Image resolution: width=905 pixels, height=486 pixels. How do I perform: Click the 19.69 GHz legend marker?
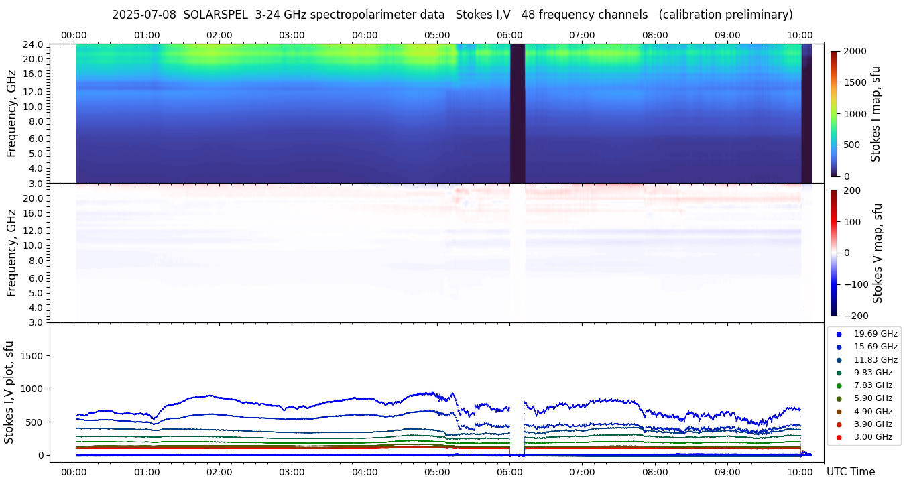(x=839, y=334)
